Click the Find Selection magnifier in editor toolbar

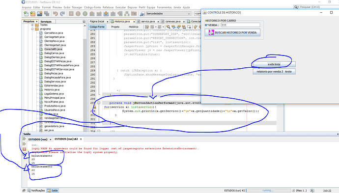(168, 27)
